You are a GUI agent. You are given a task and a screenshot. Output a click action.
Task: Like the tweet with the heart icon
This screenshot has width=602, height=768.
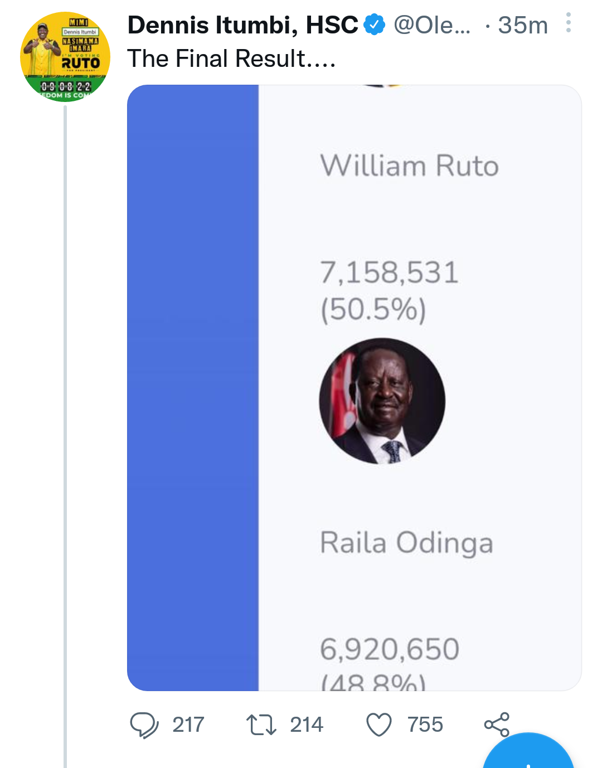click(x=379, y=725)
